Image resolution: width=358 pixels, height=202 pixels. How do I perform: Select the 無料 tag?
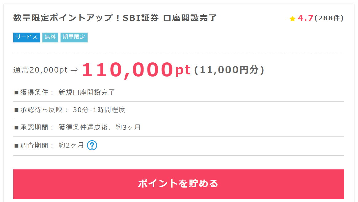50,37
